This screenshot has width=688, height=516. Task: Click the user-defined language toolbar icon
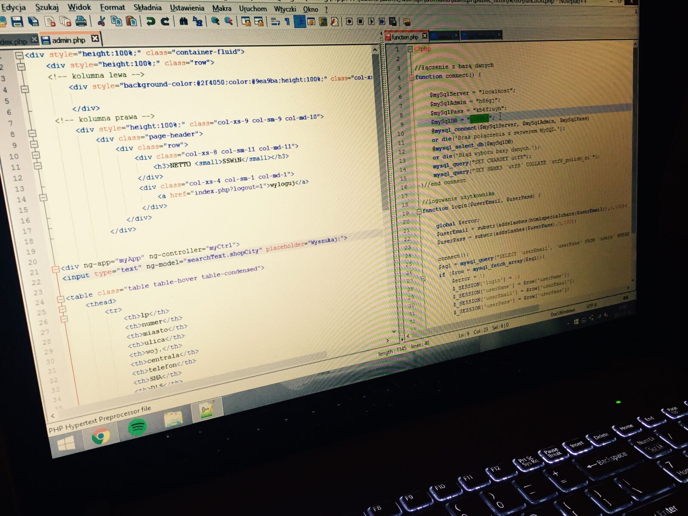(x=311, y=21)
